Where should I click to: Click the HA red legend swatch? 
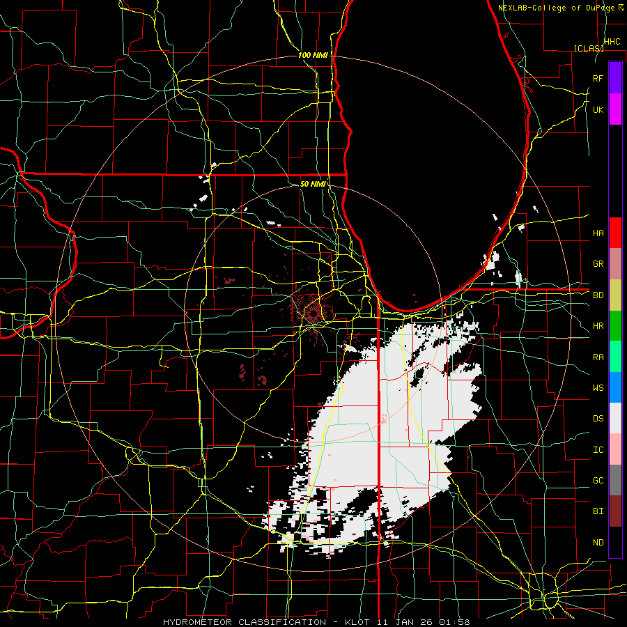click(x=615, y=233)
